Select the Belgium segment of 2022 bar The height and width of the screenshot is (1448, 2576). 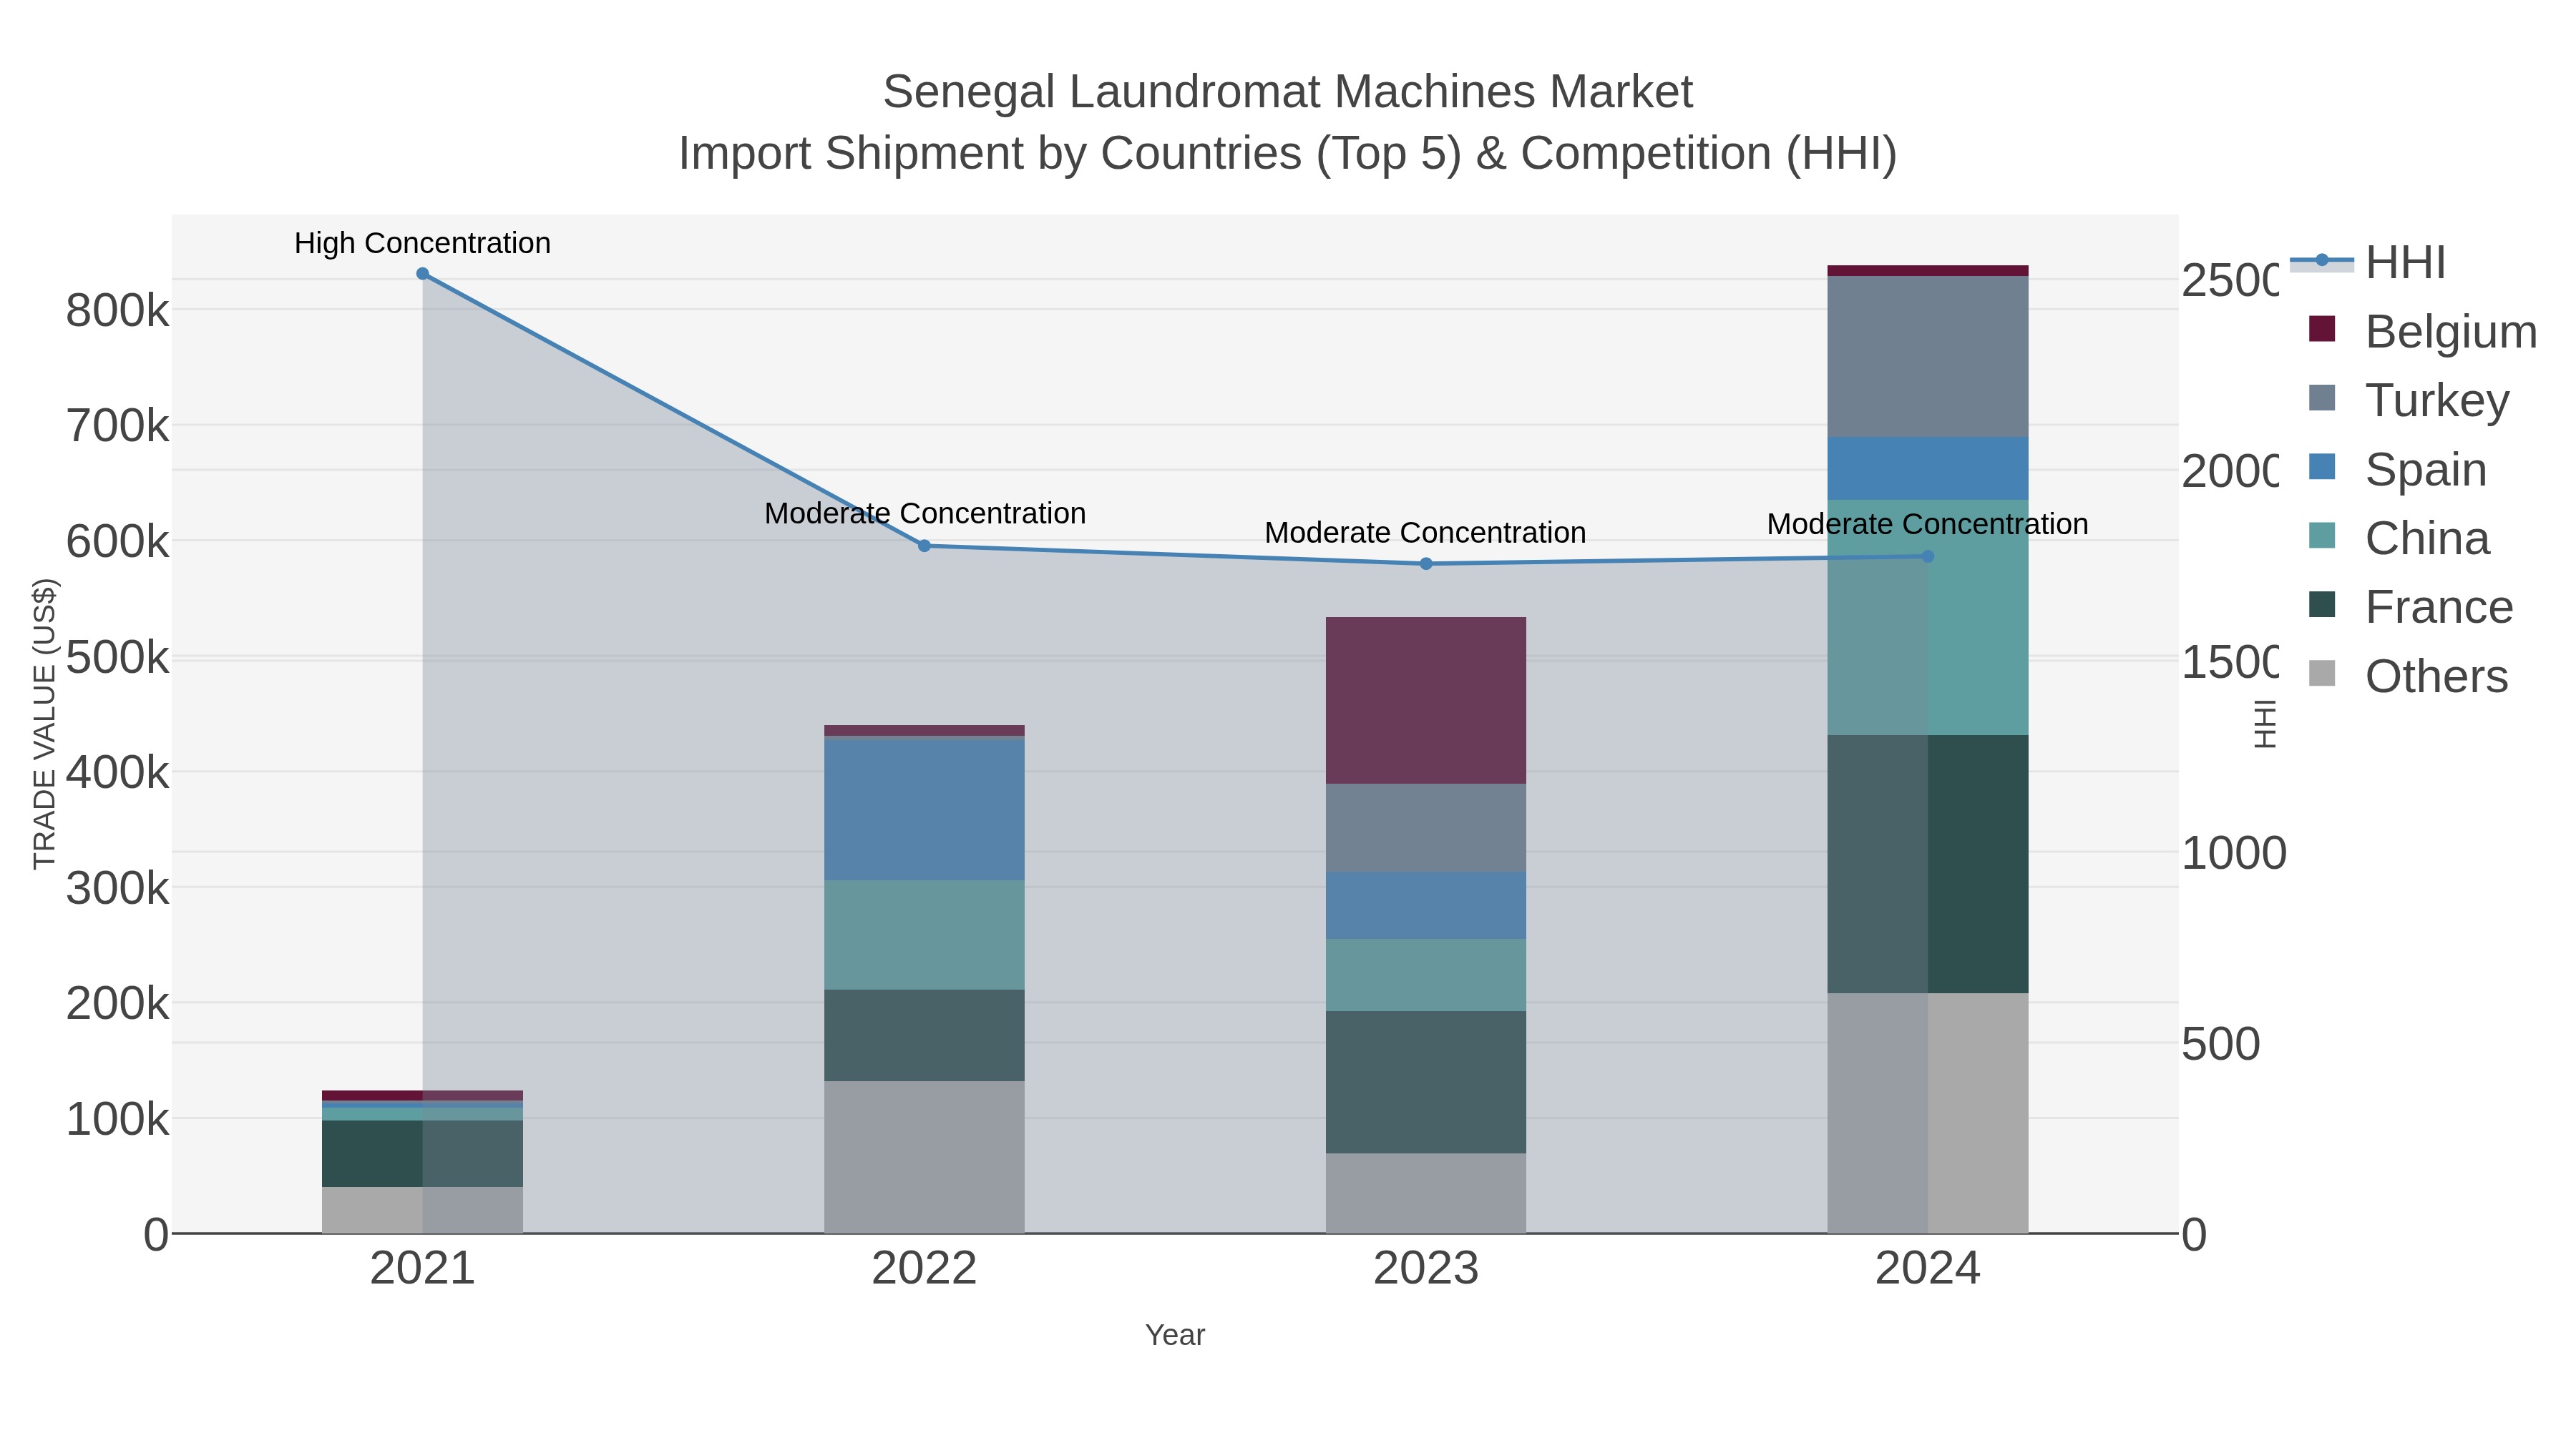tap(924, 731)
